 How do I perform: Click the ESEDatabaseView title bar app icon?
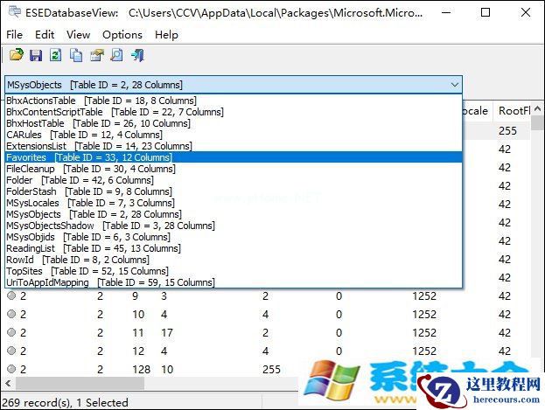15,12
